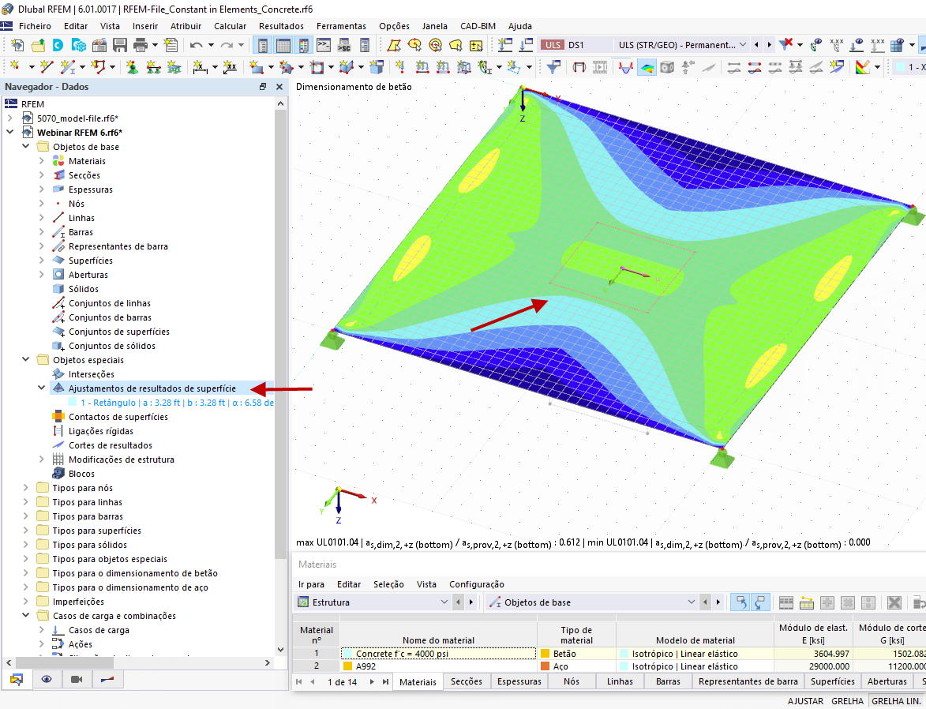Toggle first sync-selection button in table toolbar
The width and height of the screenshot is (926, 709).
coord(740,602)
